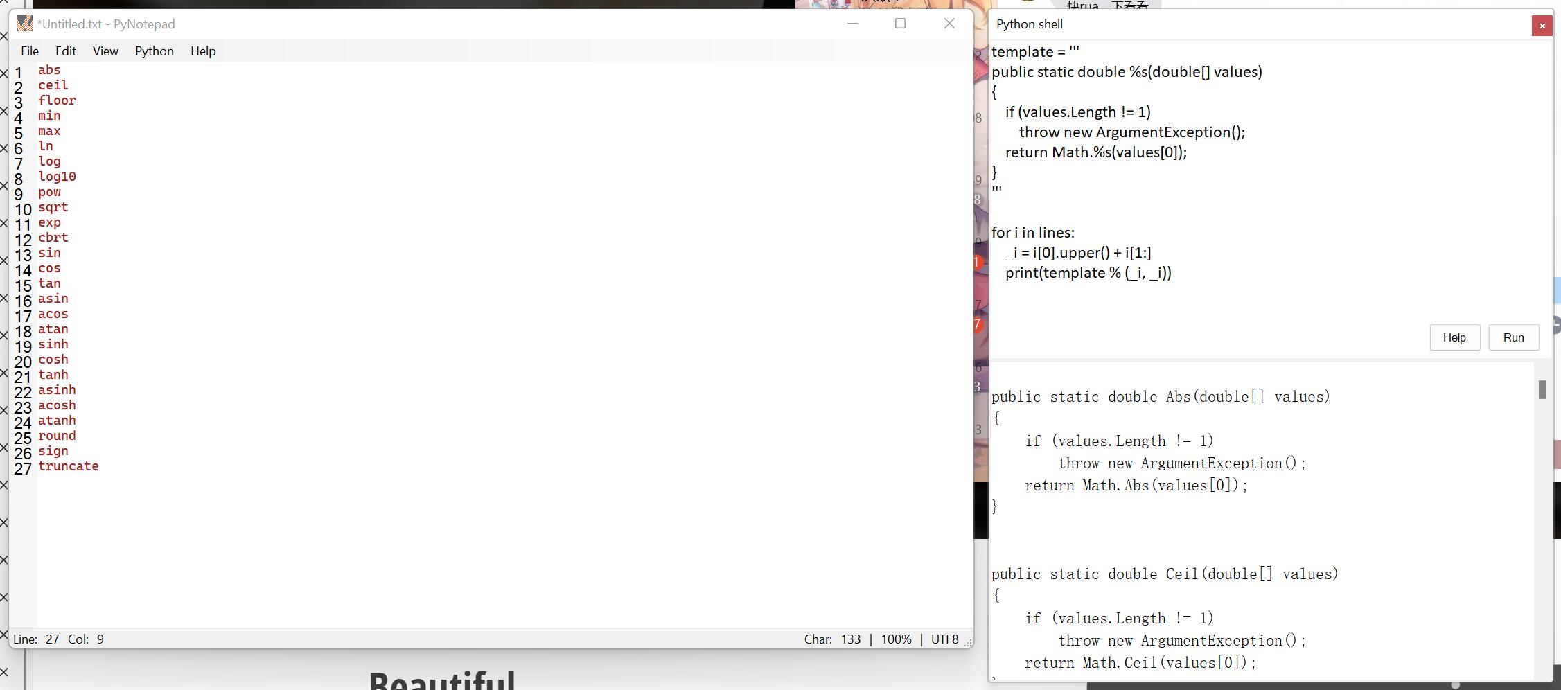
Task: Click the UTF8 encoding in status bar
Action: pos(945,639)
